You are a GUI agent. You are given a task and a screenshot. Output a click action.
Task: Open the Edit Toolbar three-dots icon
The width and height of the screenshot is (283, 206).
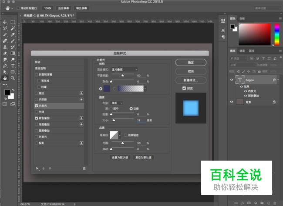pyautogui.click(x=5, y=84)
